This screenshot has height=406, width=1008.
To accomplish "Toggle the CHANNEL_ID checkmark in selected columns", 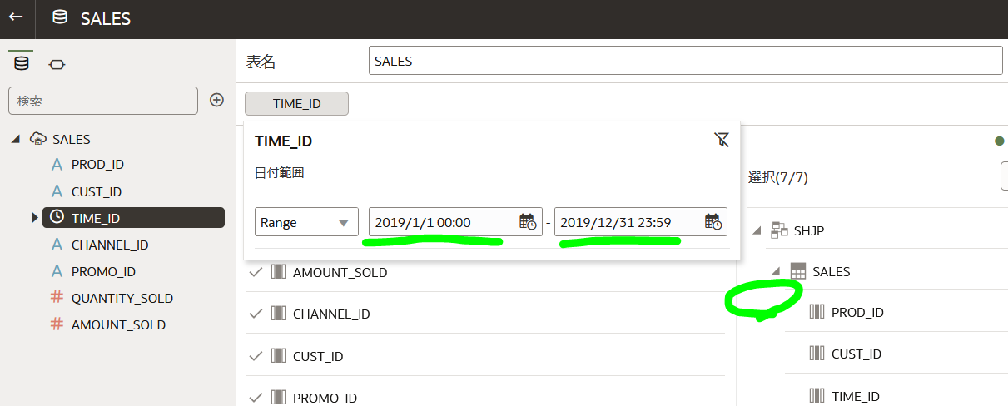I will pyautogui.click(x=256, y=314).
